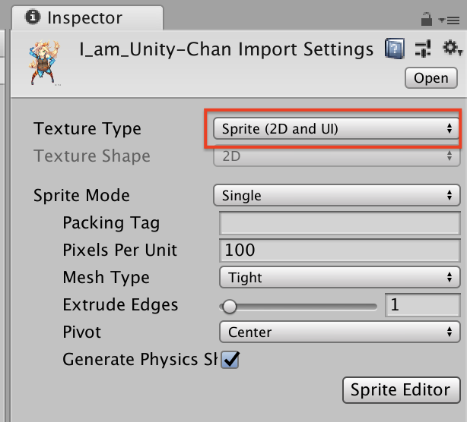Click the preset sliders icon
467x422 pixels.
click(424, 49)
